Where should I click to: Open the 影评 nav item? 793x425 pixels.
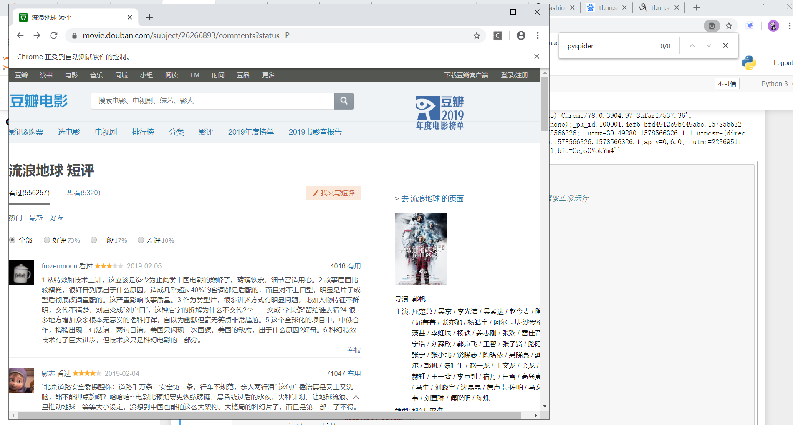tap(206, 132)
